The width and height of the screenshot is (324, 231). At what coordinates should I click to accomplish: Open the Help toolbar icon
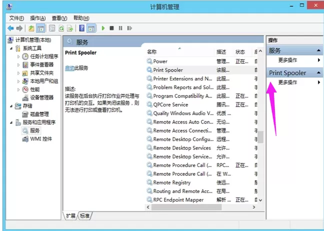click(x=82, y=28)
